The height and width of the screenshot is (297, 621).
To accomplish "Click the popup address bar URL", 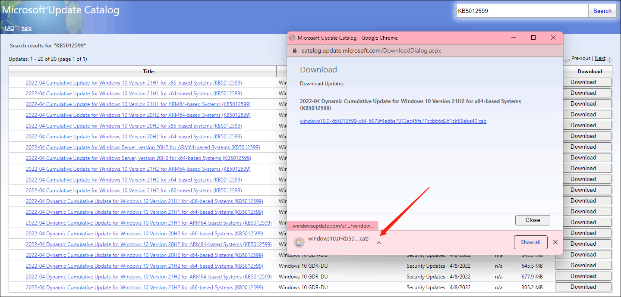I will tap(371, 50).
